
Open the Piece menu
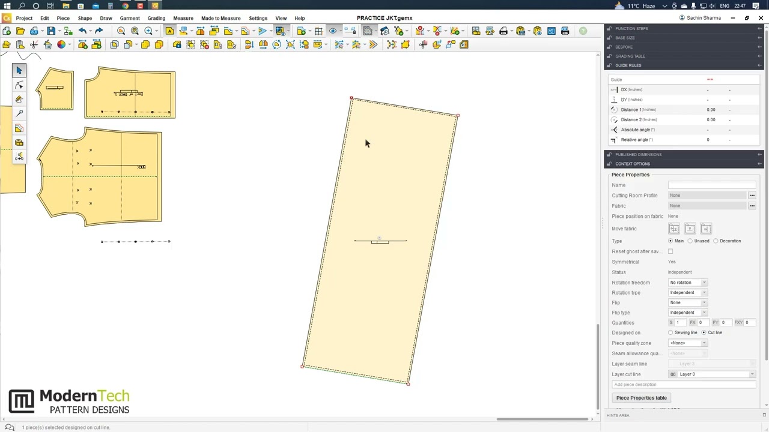pyautogui.click(x=63, y=18)
